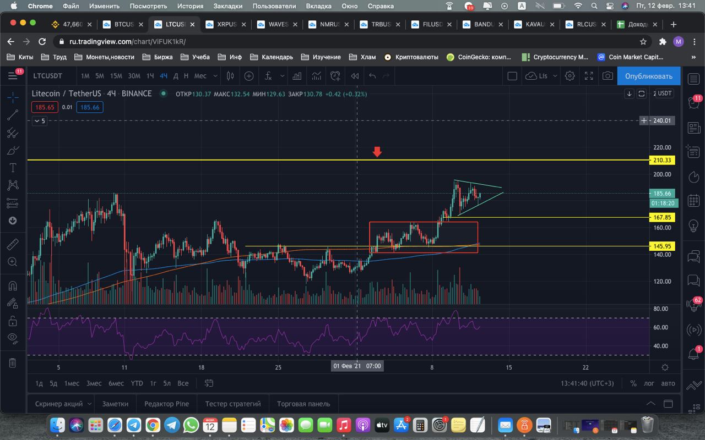Expand the Скринер акций dropdown
The height and width of the screenshot is (440, 705).
pyautogui.click(x=89, y=404)
